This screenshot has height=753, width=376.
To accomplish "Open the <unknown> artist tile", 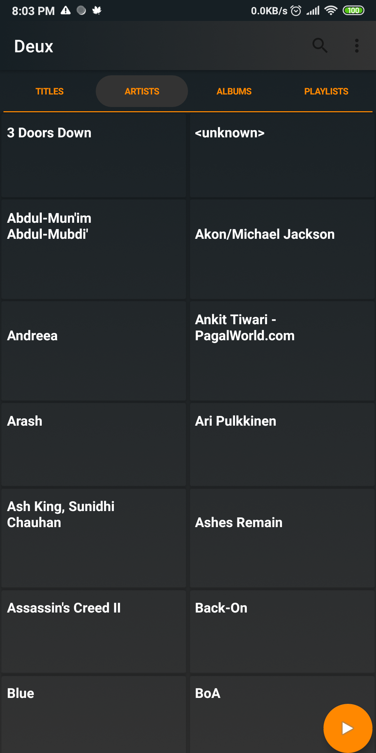I will [x=282, y=155].
